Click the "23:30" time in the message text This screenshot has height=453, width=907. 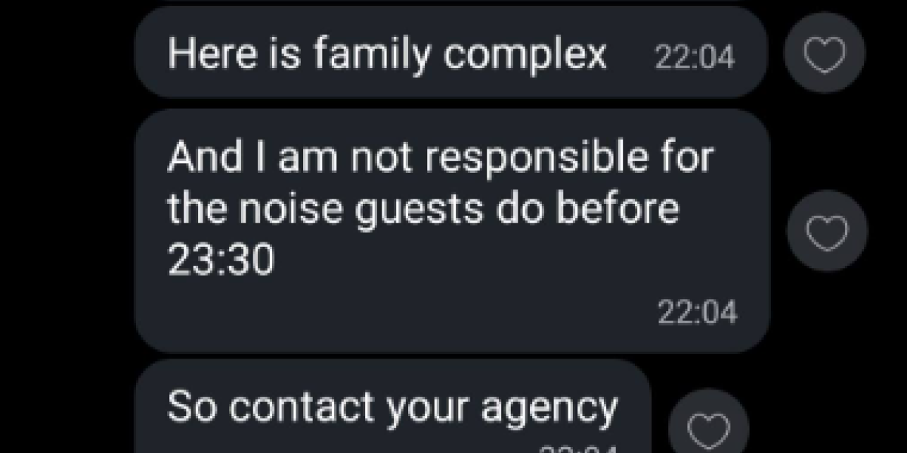coord(221,261)
